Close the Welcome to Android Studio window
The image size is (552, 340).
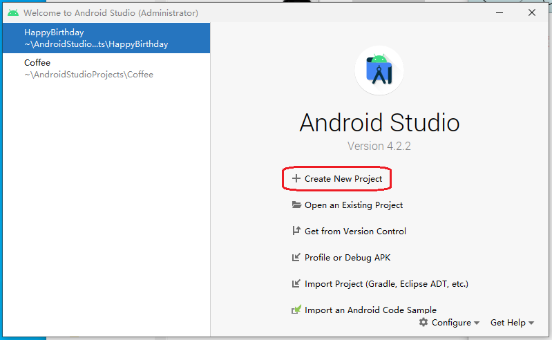pyautogui.click(x=531, y=12)
